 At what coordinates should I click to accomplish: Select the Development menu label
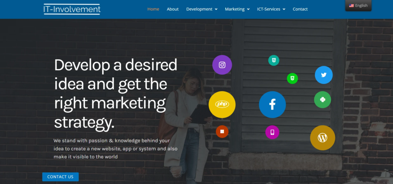199,9
